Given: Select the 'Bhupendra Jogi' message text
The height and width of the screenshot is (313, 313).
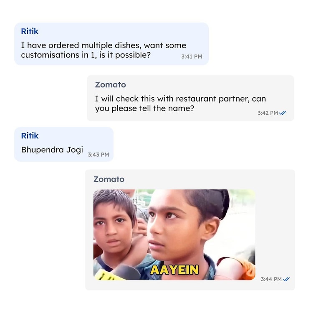Looking at the screenshot, I should pyautogui.click(x=52, y=150).
